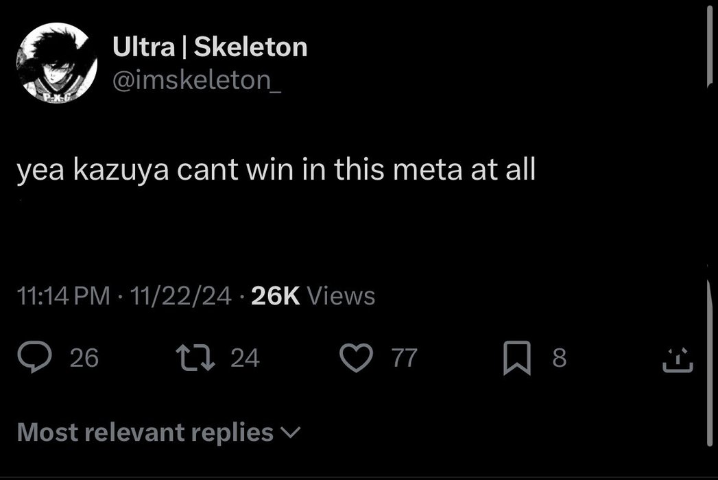Click the display name Ultra | Skeleton
718x480 pixels.
(210, 47)
